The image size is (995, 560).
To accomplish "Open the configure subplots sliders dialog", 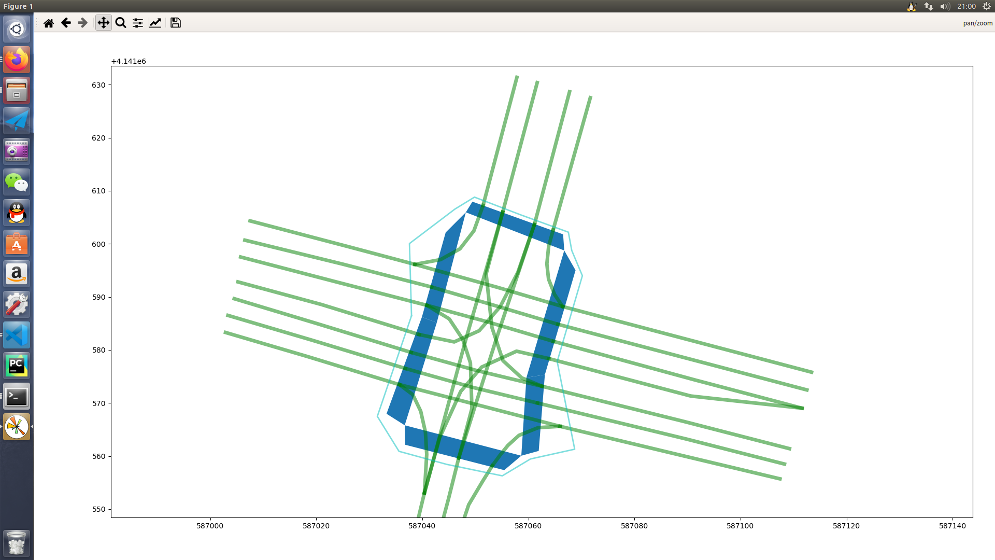I will pos(138,23).
